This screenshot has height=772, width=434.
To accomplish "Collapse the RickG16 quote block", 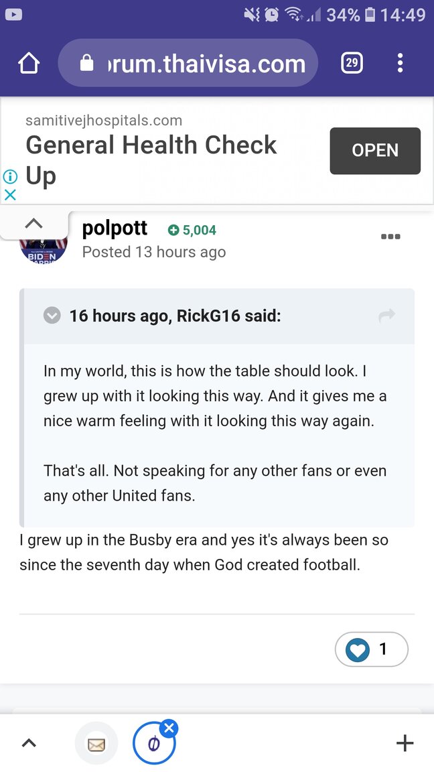I will click(x=52, y=316).
